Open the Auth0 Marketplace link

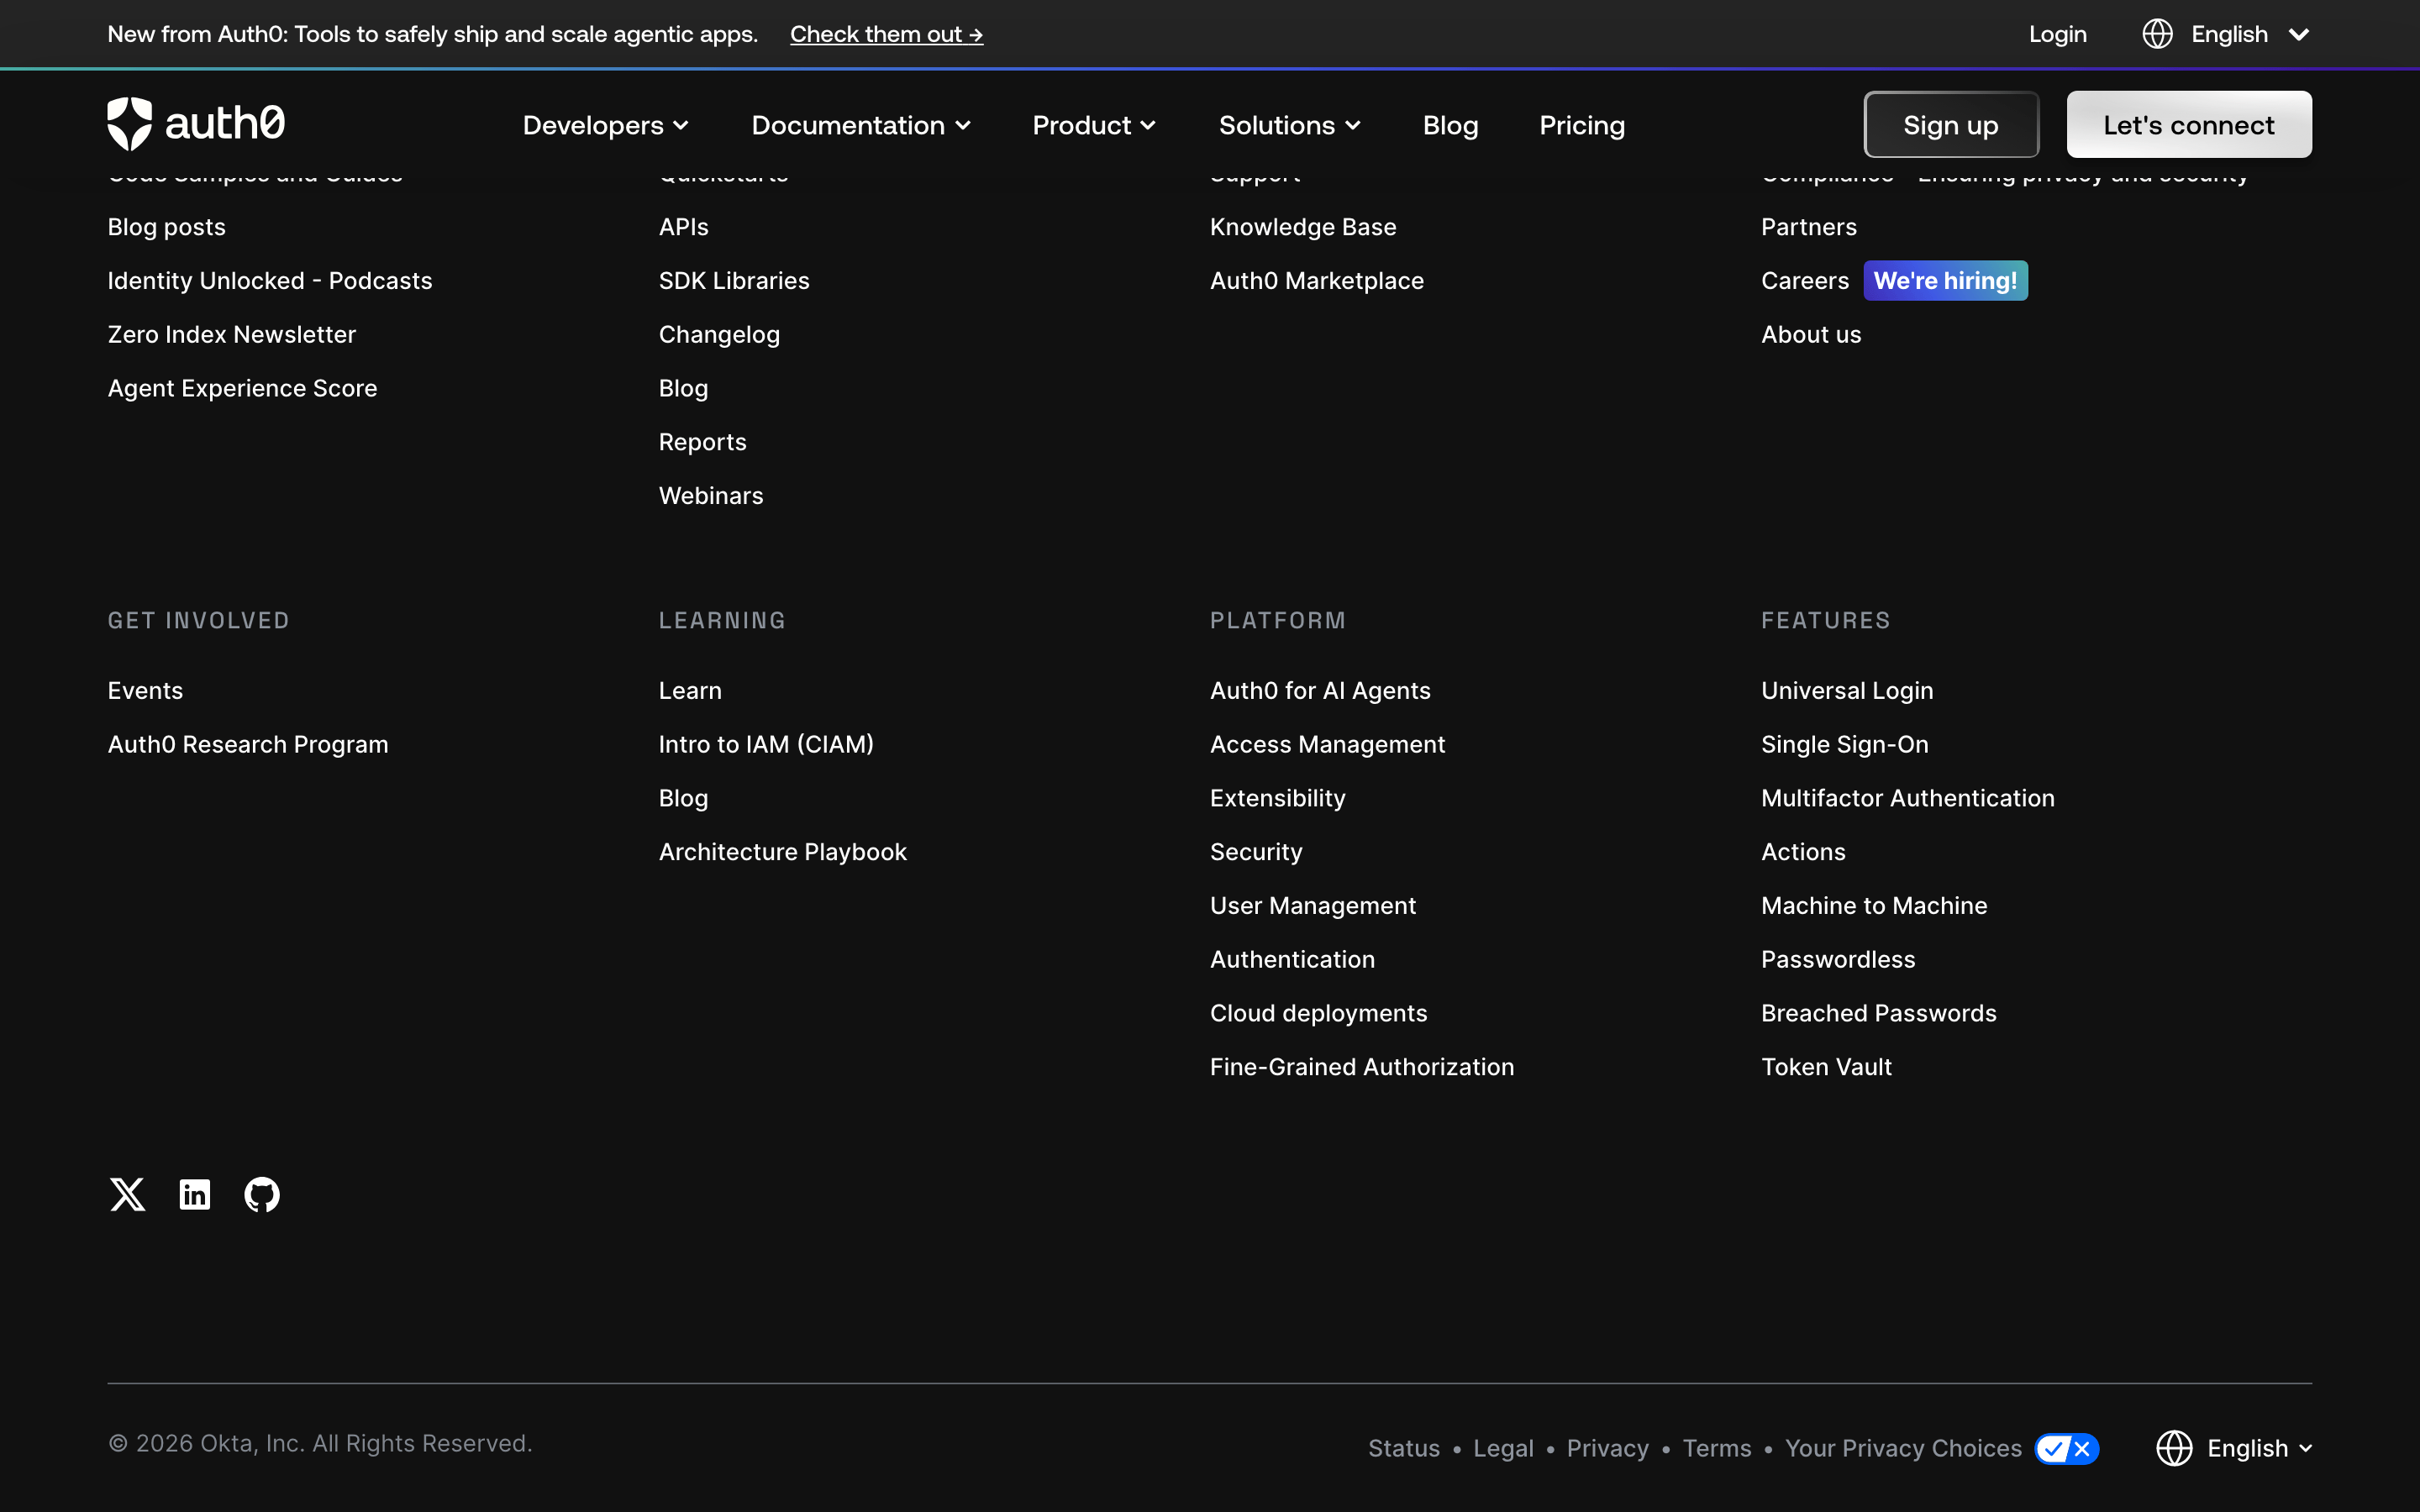(x=1317, y=280)
